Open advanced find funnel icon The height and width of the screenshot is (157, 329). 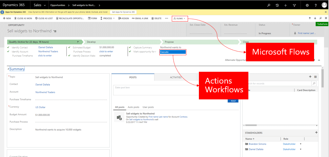pos(294,5)
